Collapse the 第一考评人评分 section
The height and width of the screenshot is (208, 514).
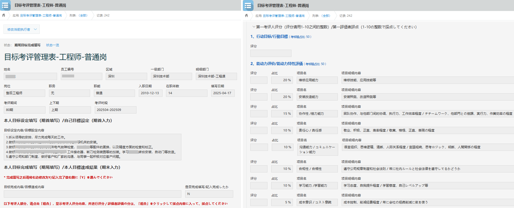[254, 27]
